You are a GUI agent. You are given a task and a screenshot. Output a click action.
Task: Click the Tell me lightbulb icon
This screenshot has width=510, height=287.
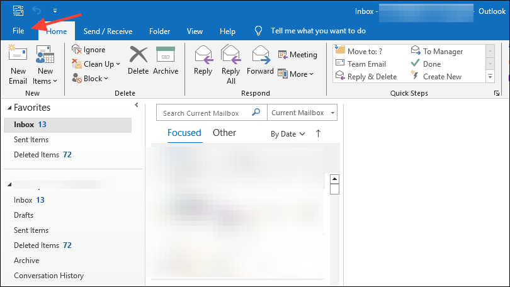pyautogui.click(x=258, y=31)
